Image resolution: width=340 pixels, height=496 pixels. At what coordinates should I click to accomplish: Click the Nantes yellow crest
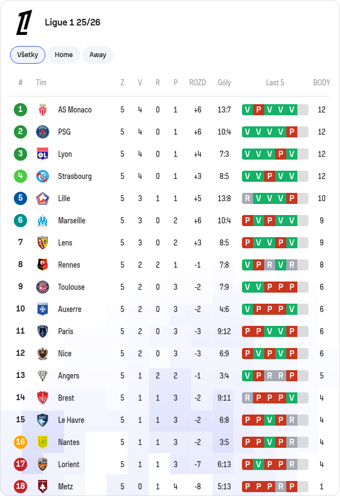[42, 442]
